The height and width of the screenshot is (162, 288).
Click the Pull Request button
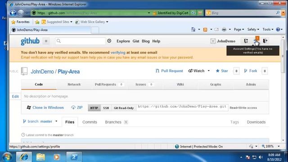tap(169, 71)
